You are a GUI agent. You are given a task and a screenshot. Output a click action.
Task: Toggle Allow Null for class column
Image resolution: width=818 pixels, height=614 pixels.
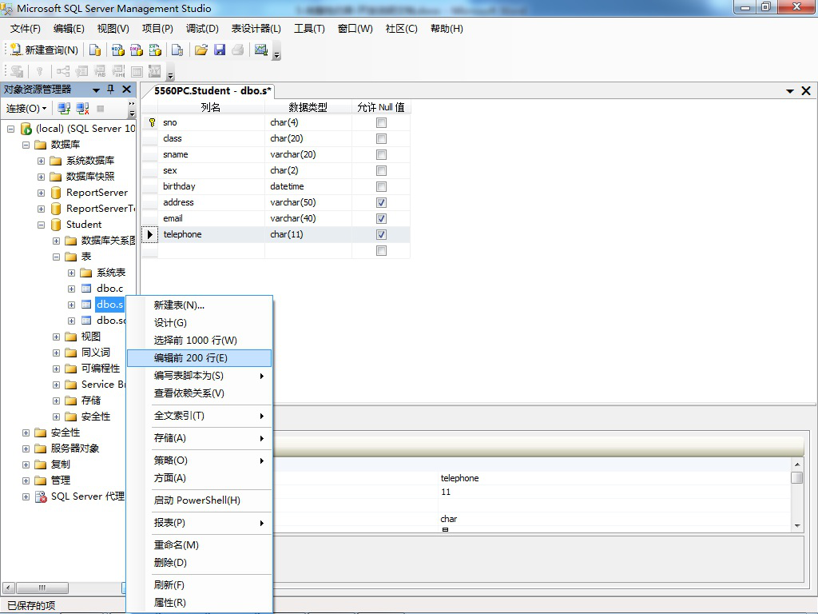(381, 138)
